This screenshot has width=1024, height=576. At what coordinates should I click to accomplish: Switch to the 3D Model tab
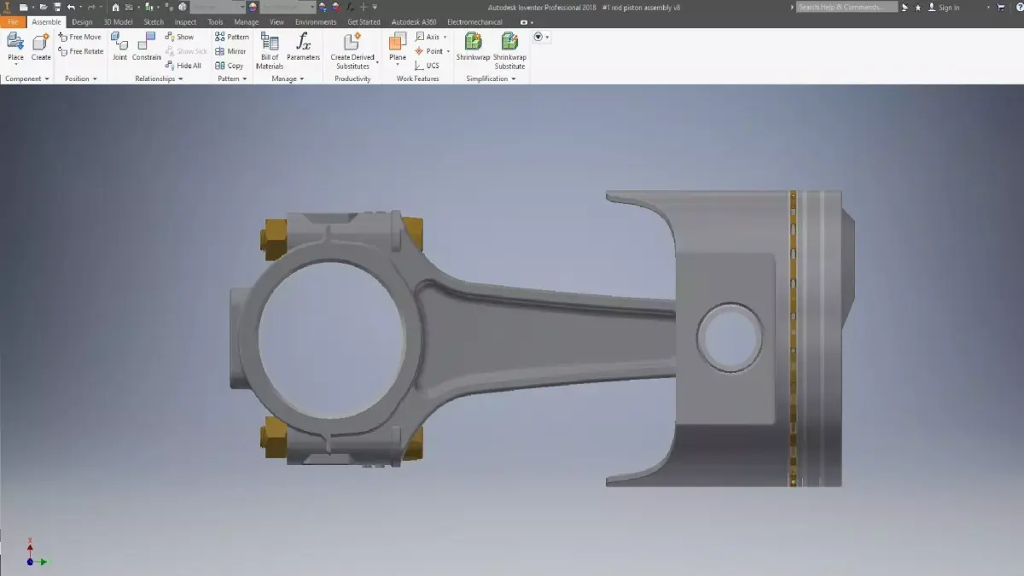119,21
